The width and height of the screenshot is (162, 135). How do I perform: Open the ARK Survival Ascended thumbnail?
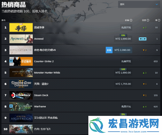pyautogui.click(x=21, y=129)
